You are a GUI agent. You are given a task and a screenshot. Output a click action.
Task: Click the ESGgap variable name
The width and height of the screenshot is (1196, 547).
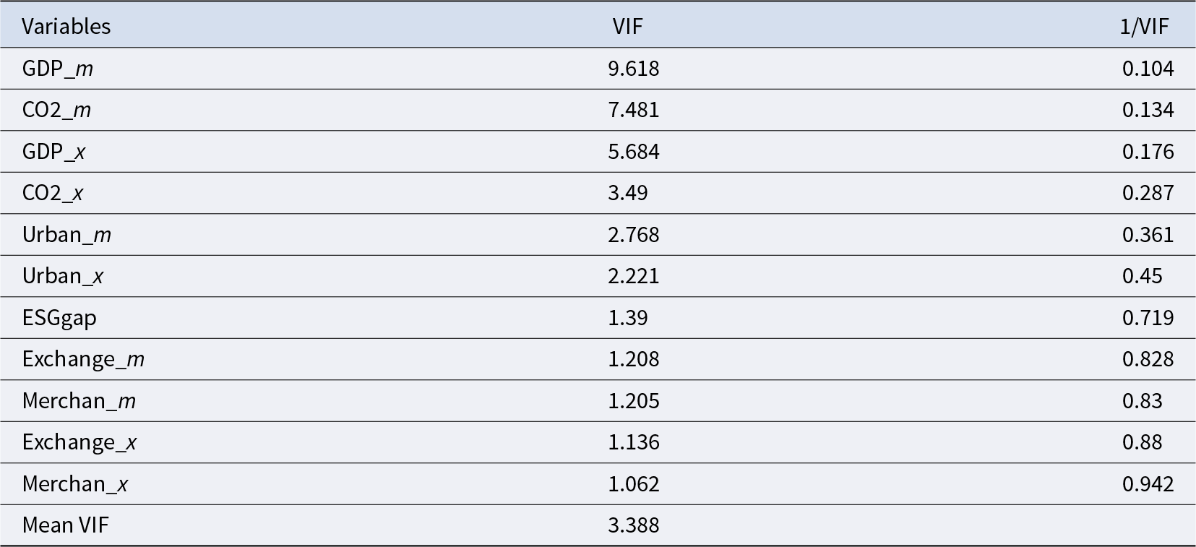click(59, 318)
